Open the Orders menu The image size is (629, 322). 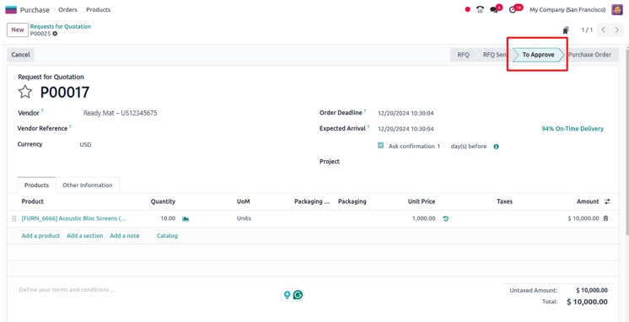(x=67, y=9)
